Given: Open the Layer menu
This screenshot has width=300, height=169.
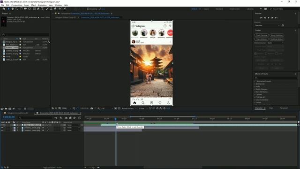Looking at the screenshot, I should click(27, 5).
